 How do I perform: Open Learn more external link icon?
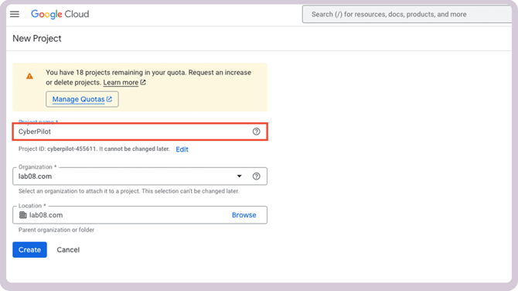pos(143,82)
